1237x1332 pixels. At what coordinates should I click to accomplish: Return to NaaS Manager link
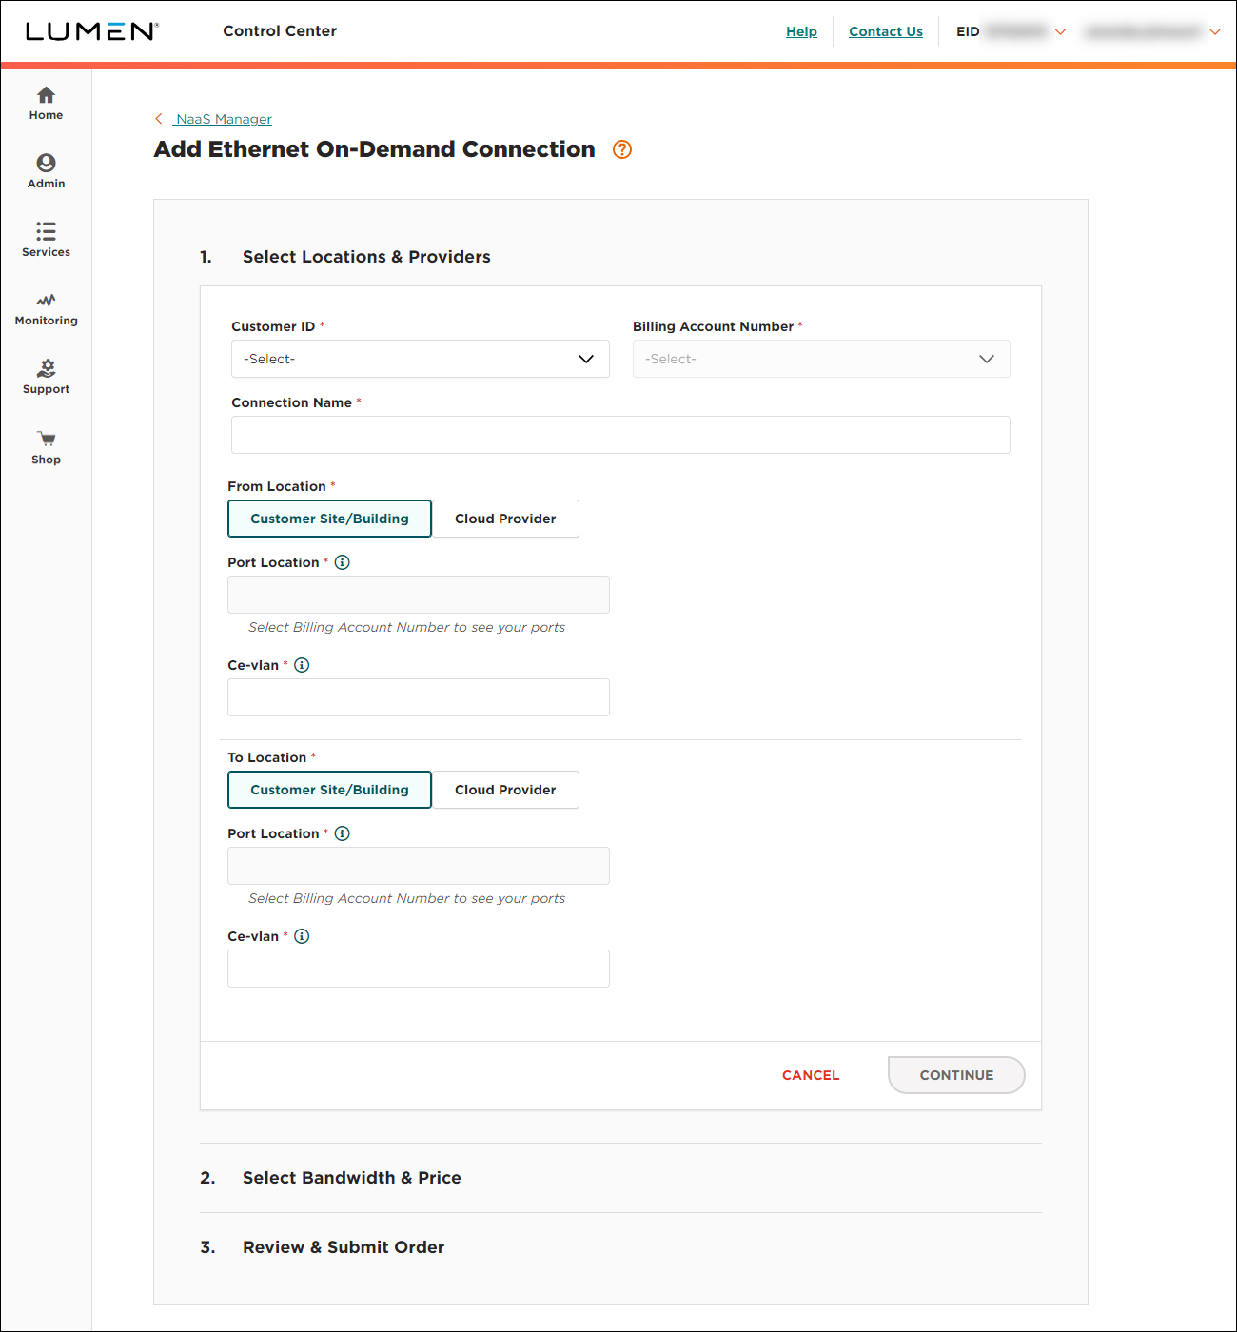click(x=224, y=119)
